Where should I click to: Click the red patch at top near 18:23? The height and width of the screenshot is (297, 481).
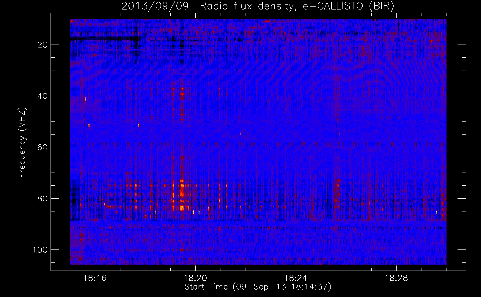[x=267, y=20]
